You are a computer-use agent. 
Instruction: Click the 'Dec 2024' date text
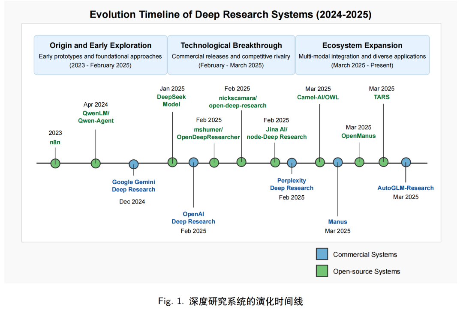pos(132,201)
